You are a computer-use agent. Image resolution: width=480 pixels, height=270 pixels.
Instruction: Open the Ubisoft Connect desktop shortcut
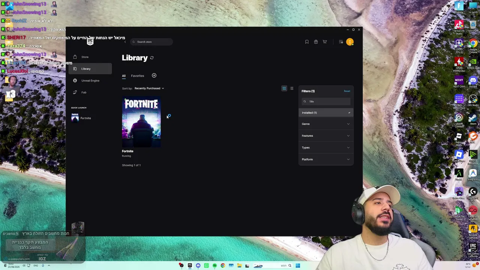pos(459,120)
